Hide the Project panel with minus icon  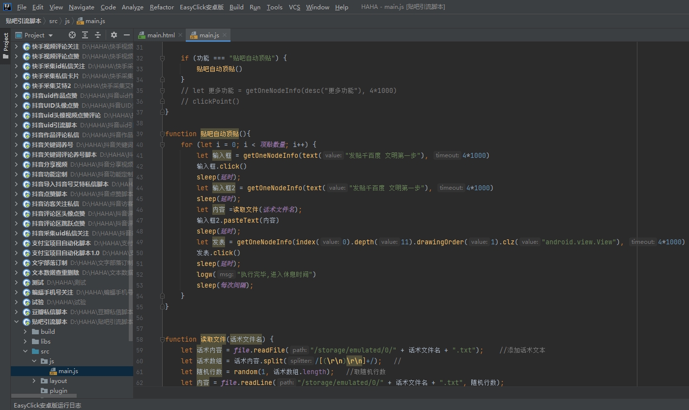127,35
